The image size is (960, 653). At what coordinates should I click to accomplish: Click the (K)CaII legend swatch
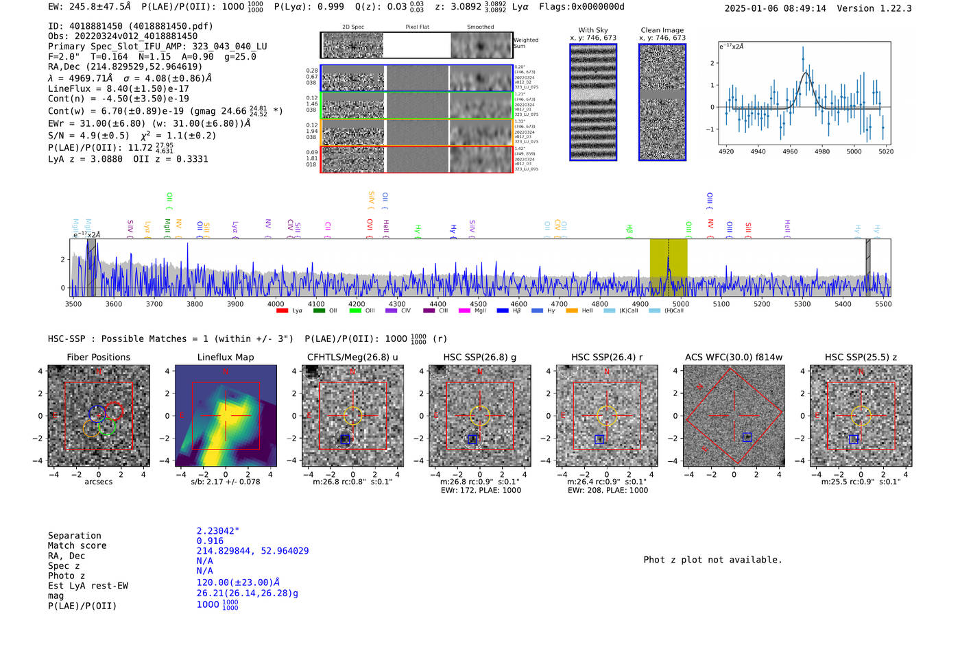click(610, 311)
